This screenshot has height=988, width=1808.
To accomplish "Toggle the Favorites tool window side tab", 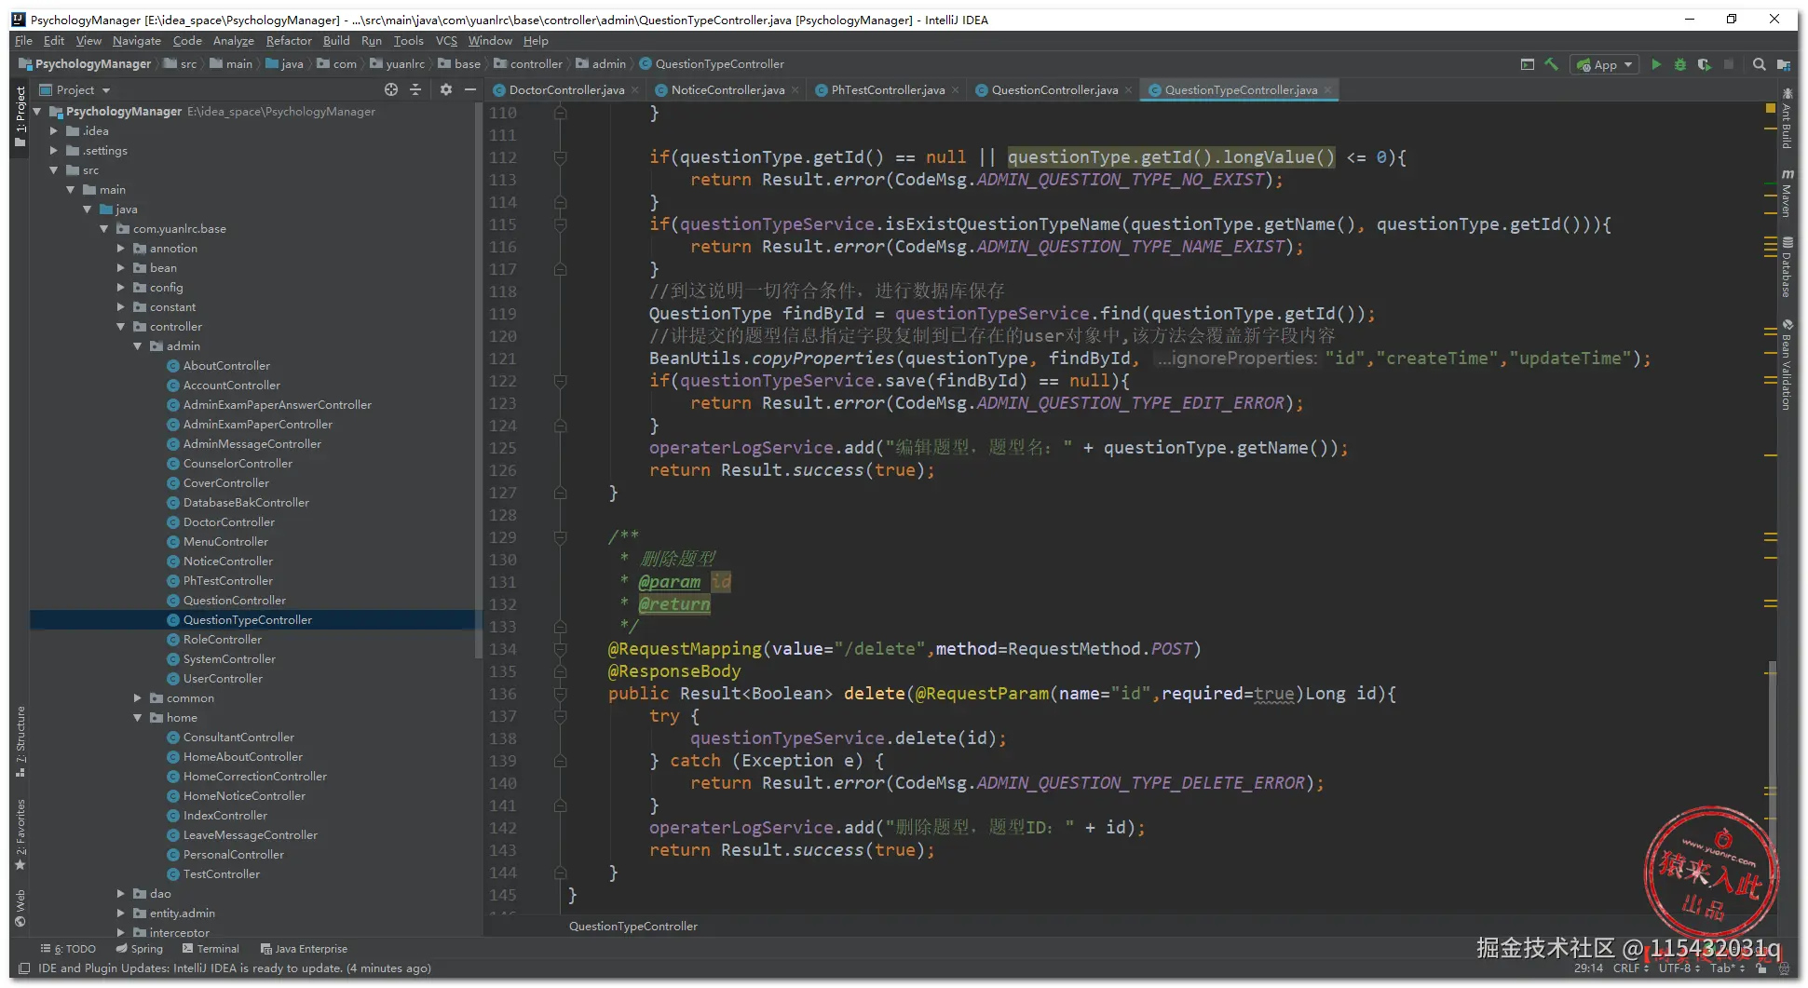I will pos(20,832).
